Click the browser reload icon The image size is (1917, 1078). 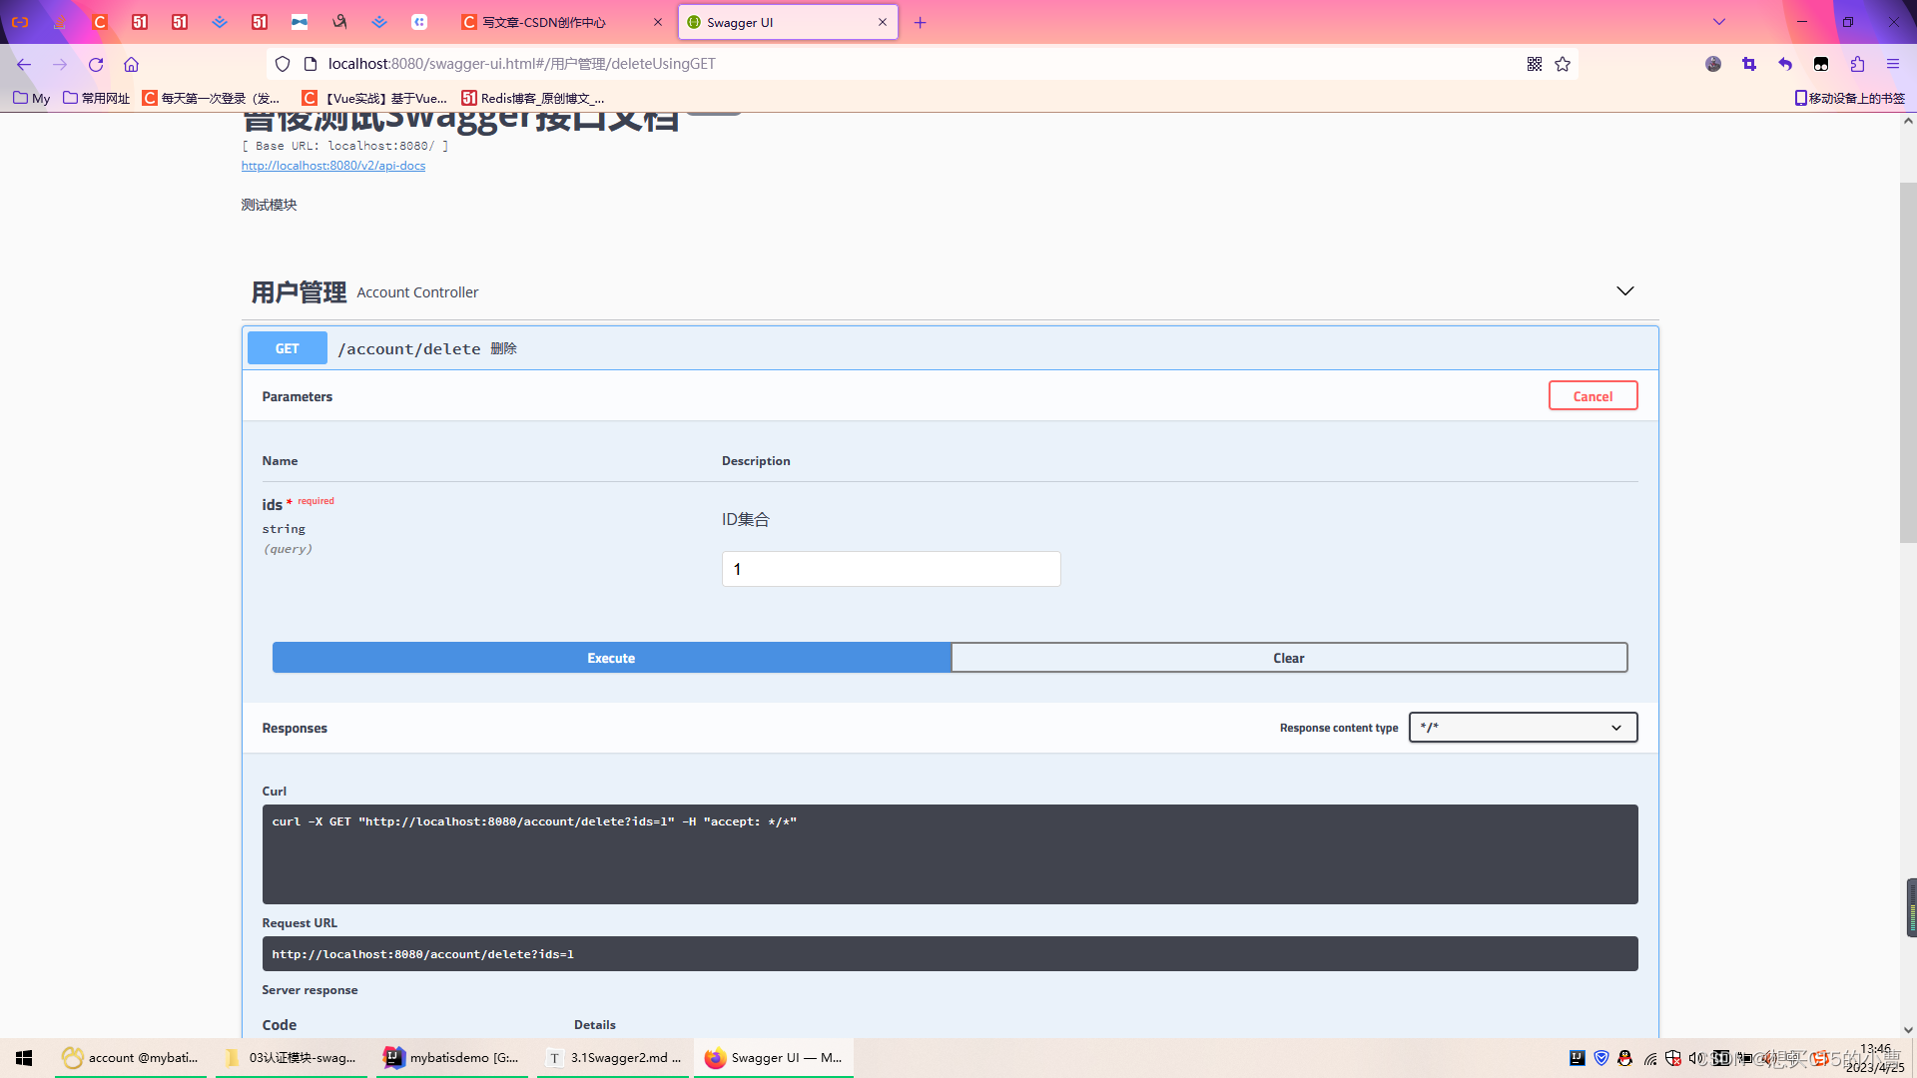96,64
